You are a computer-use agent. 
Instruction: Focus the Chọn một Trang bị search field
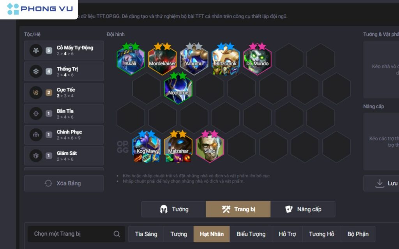(76, 234)
